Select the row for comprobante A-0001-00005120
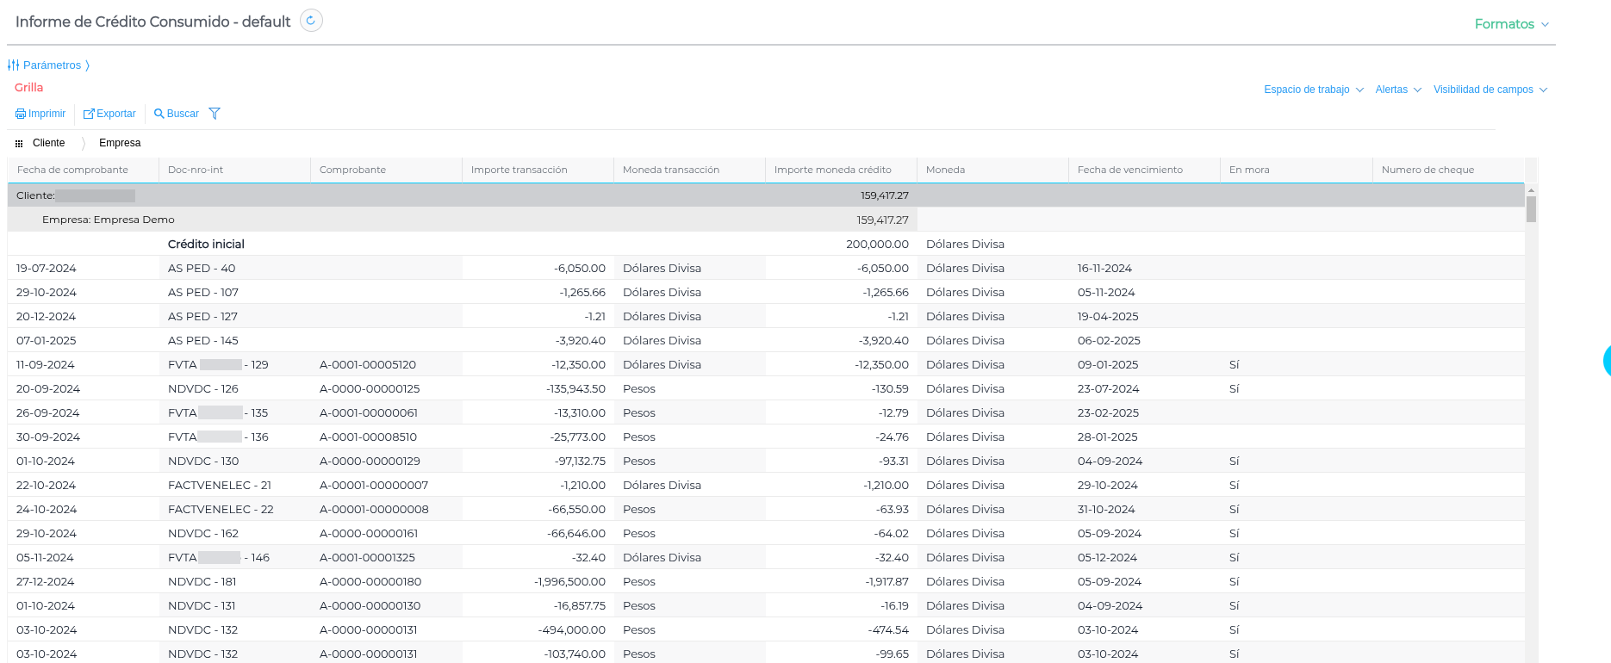Screen dimensions: 1611x663 pyautogui.click(x=368, y=365)
